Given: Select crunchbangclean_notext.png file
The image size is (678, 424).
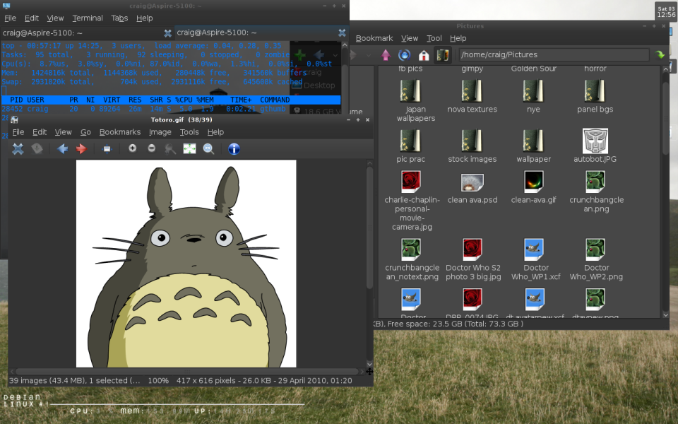Looking at the screenshot, I should (x=411, y=249).
